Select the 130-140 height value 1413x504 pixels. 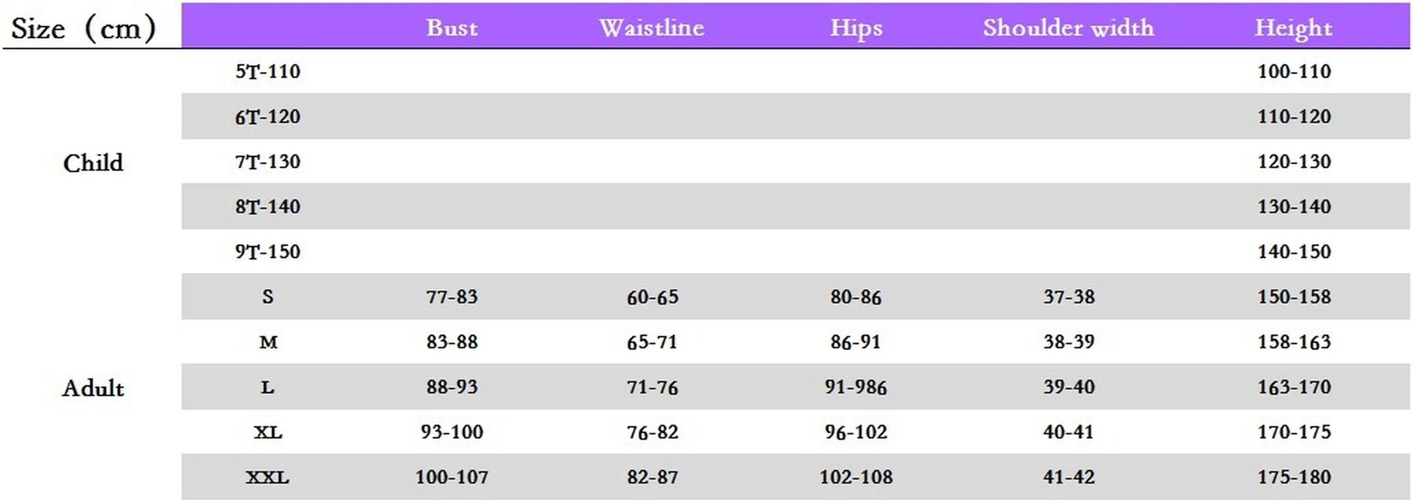pos(1294,206)
